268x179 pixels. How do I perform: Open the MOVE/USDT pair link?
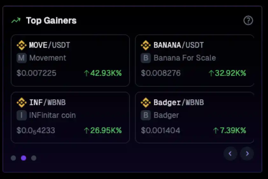49,45
